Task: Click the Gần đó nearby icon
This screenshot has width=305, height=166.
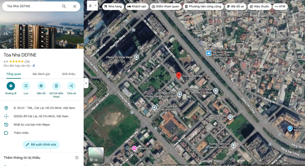Action: [x=41, y=86]
